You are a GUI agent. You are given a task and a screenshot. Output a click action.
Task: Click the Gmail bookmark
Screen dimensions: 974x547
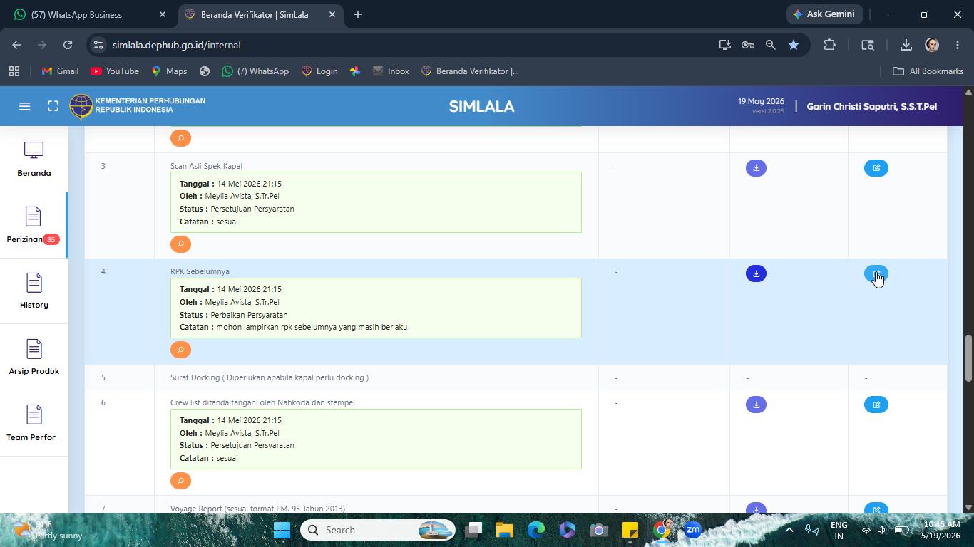pos(60,71)
